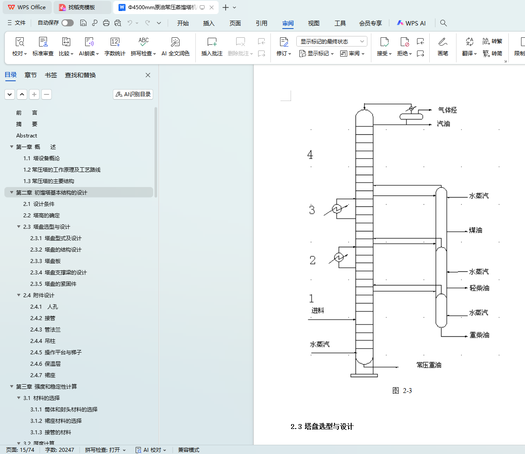Open the search magnifier in the menu bar
525x454 pixels.
(x=443, y=23)
